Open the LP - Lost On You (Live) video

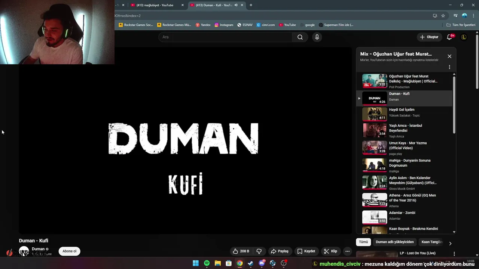click(x=417, y=253)
